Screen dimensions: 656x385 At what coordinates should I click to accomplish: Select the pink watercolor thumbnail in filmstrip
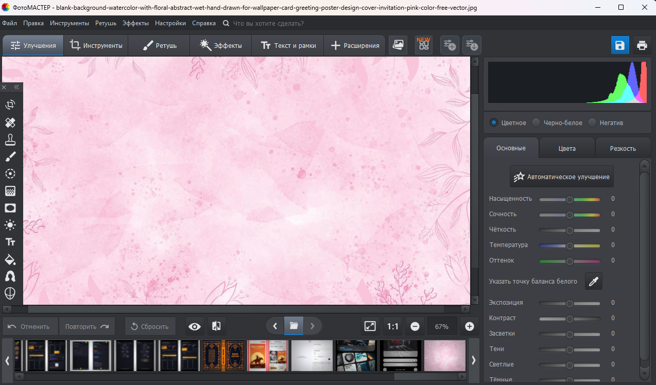(x=445, y=356)
